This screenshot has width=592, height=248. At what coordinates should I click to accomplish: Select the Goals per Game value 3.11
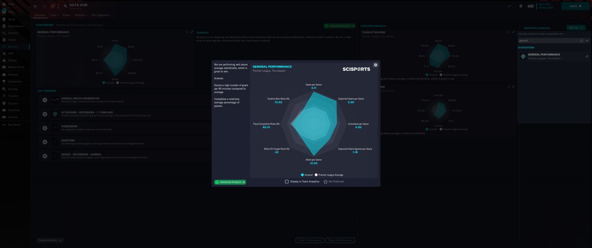(x=314, y=88)
